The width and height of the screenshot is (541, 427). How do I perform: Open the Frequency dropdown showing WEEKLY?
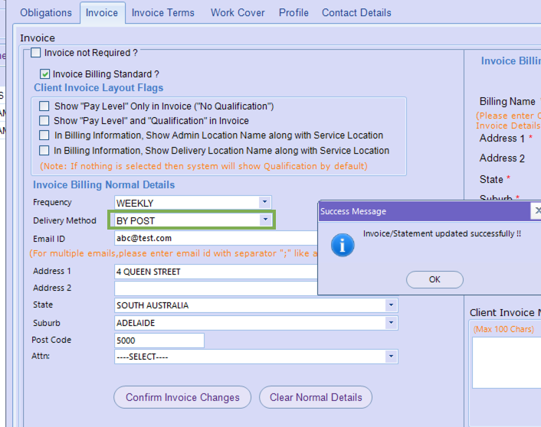[264, 203]
